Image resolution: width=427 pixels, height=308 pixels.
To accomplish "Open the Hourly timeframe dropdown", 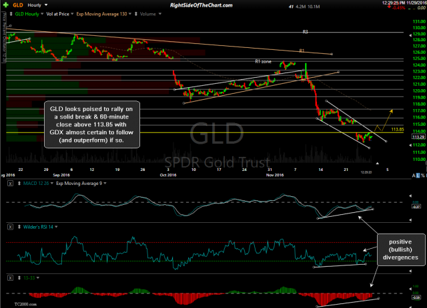I will tap(46, 5).
